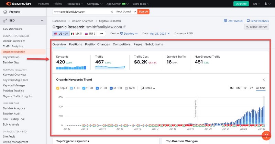Click the User manual book icon

pos(225,21)
